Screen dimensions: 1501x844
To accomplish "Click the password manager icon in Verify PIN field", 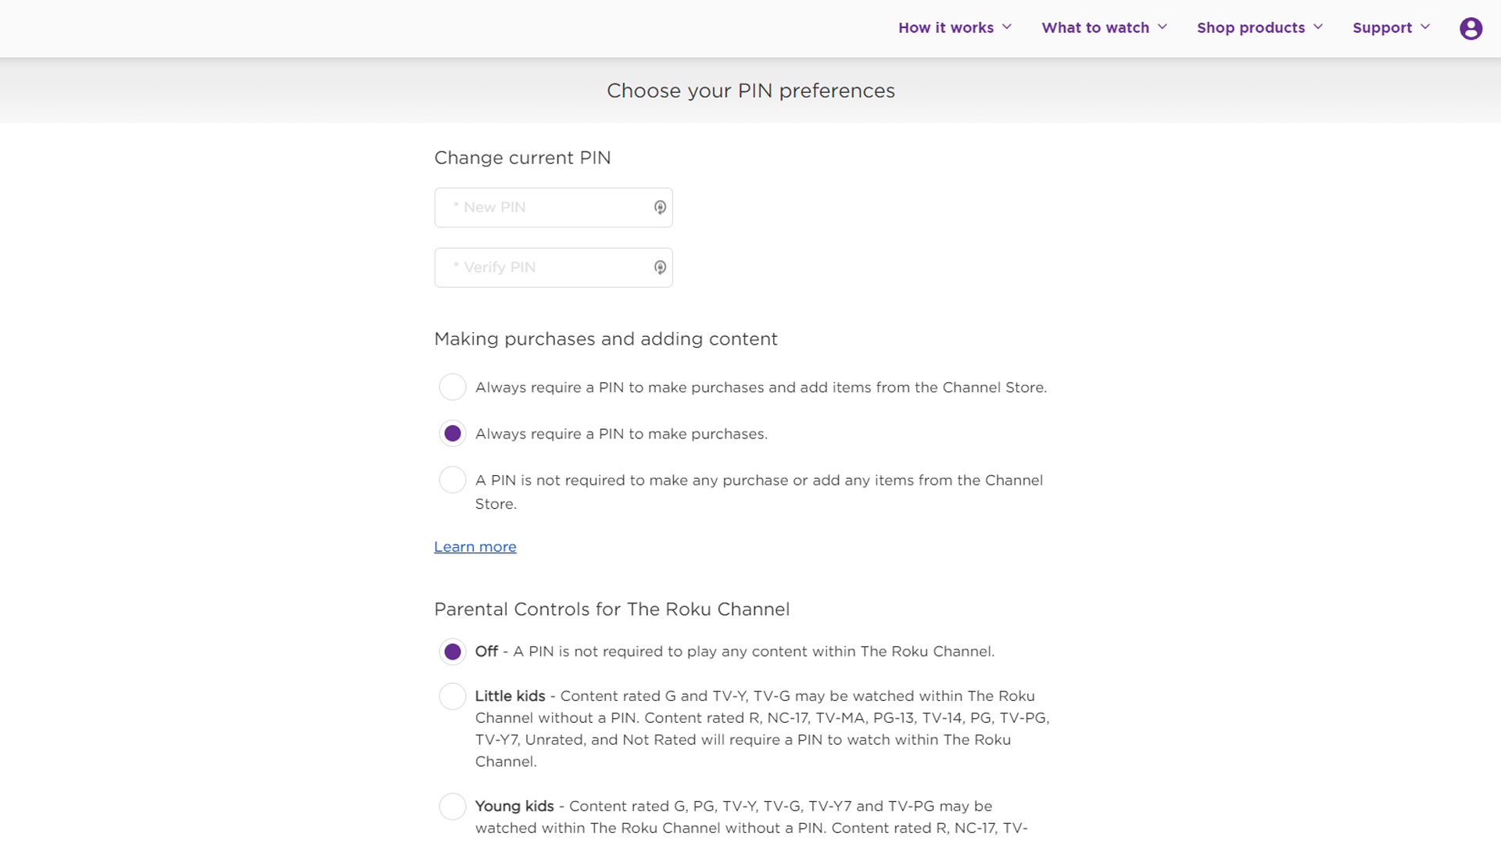I will pyautogui.click(x=660, y=267).
